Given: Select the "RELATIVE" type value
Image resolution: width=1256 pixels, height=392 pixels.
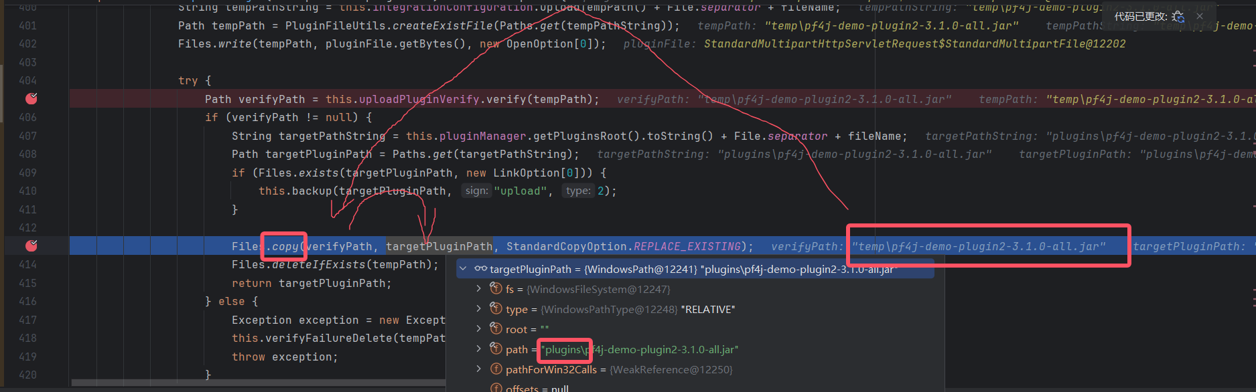Looking at the screenshot, I should [x=708, y=309].
